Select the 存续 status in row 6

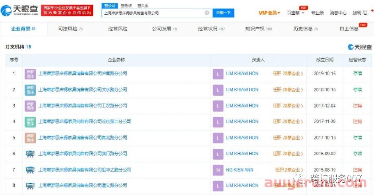(357, 154)
